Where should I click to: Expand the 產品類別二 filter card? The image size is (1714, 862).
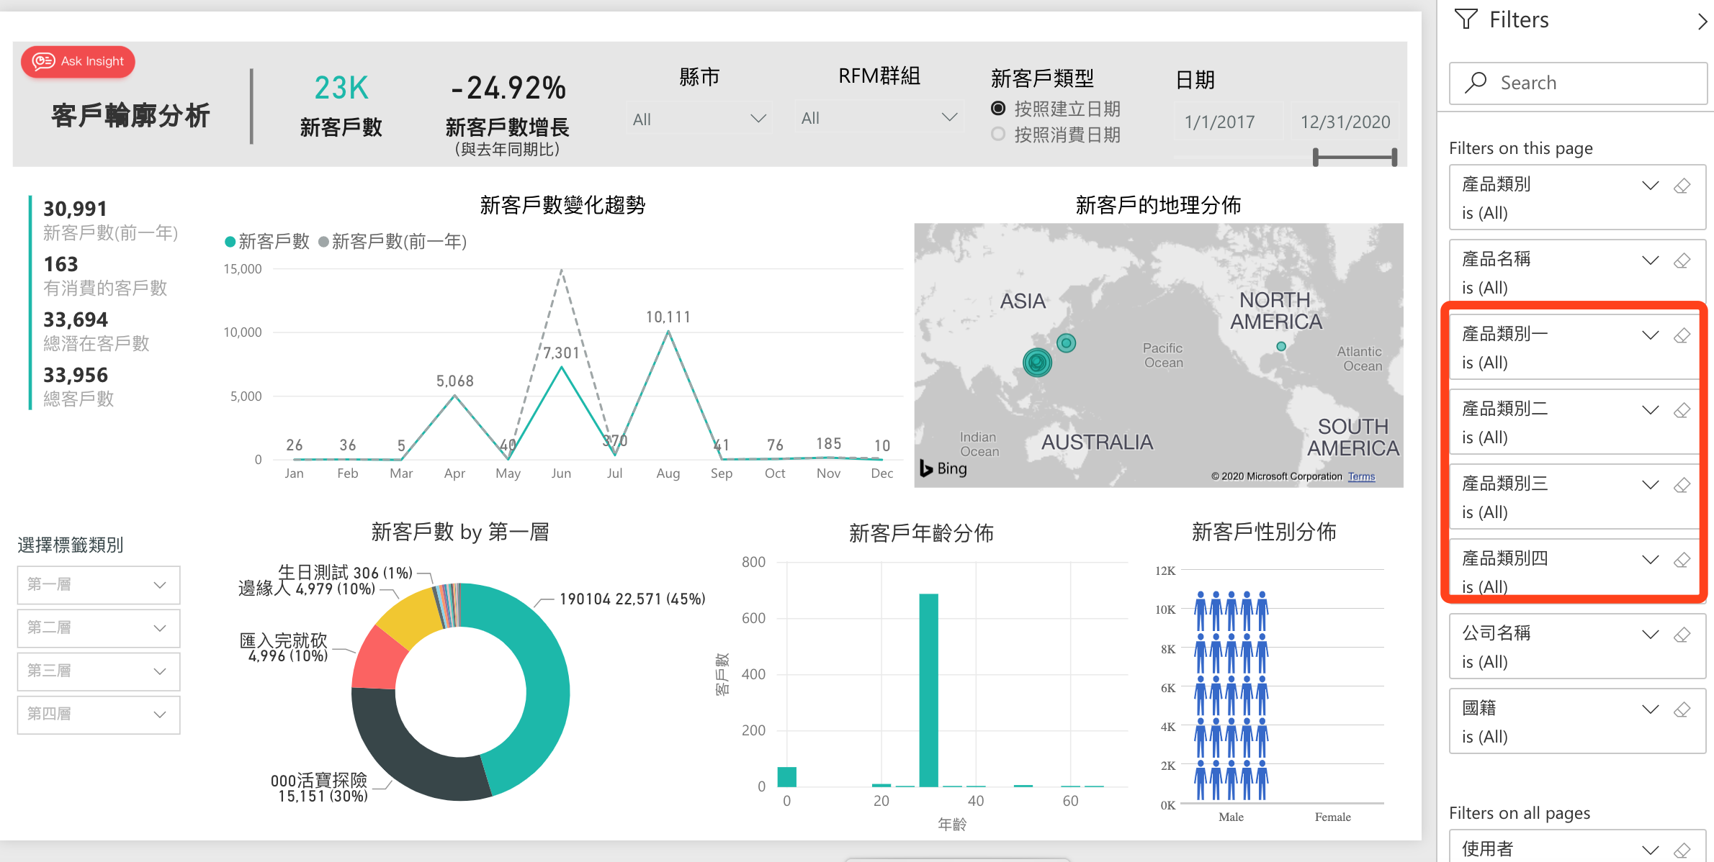click(x=1650, y=410)
